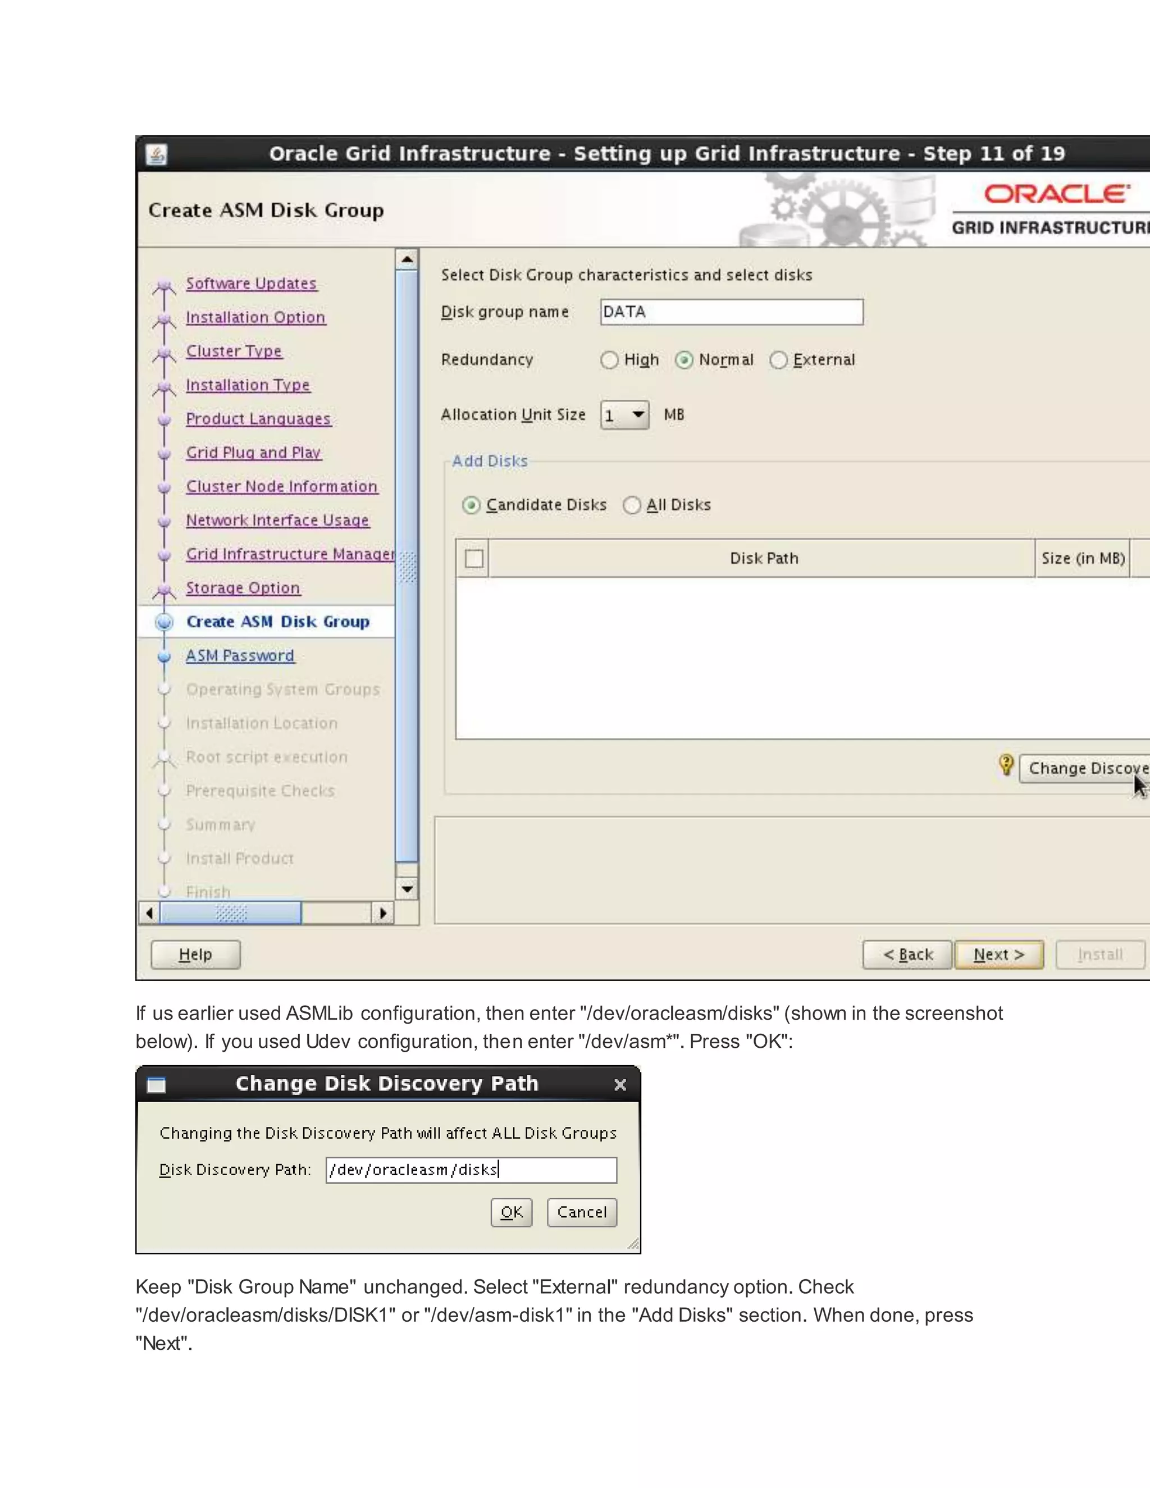Viewport: 1150px width, 1488px height.
Task: Click the Next button
Action: click(x=999, y=955)
